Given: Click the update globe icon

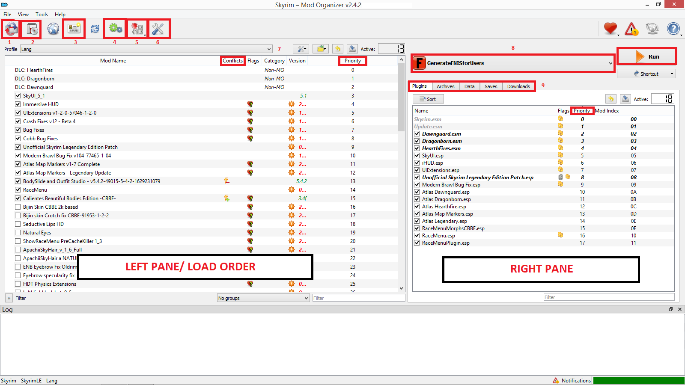Looking at the screenshot, I should 652,29.
